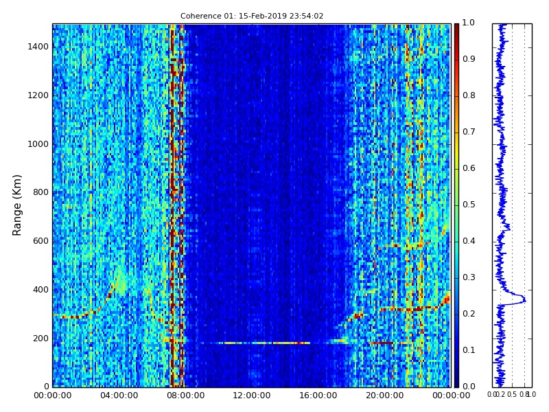Select the colorbar's 0.7 tick label
The width and height of the screenshot is (549, 412).
tap(469, 132)
